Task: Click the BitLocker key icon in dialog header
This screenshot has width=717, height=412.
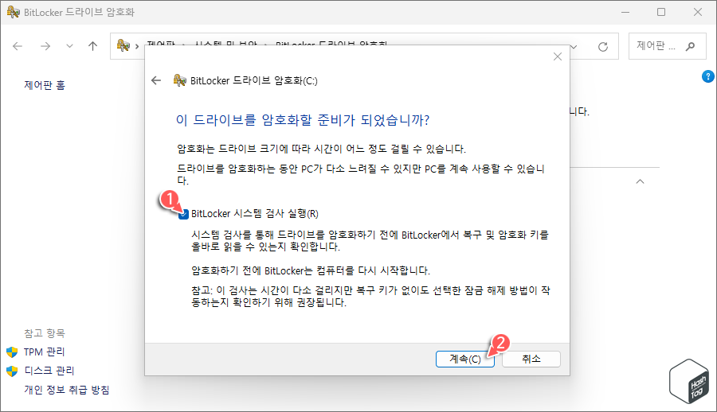Action: [x=179, y=80]
